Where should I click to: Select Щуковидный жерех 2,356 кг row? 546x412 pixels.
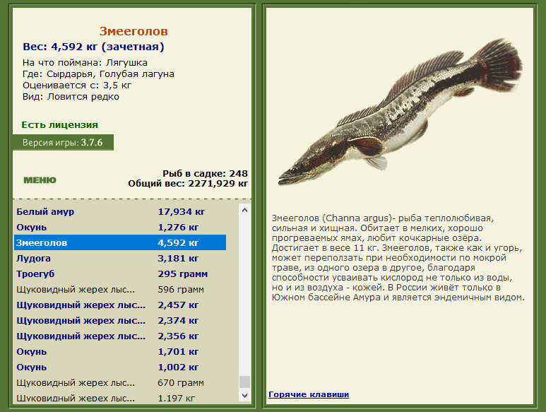(x=120, y=336)
